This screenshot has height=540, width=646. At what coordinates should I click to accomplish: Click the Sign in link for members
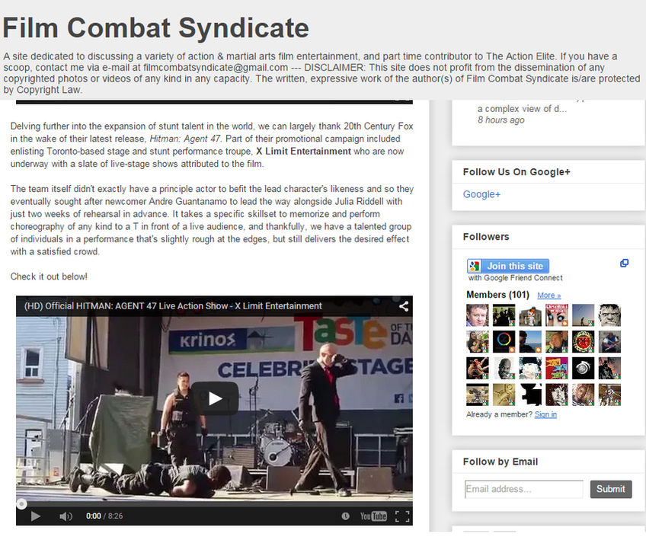pyautogui.click(x=545, y=414)
